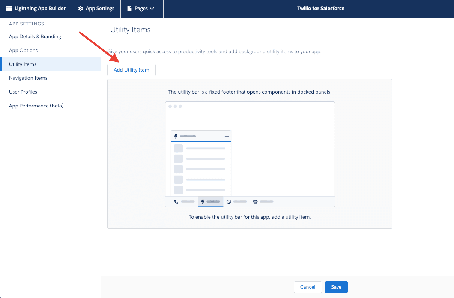Screen dimensions: 454x298
Task: Open App Details & Branding settings
Action: pos(35,36)
